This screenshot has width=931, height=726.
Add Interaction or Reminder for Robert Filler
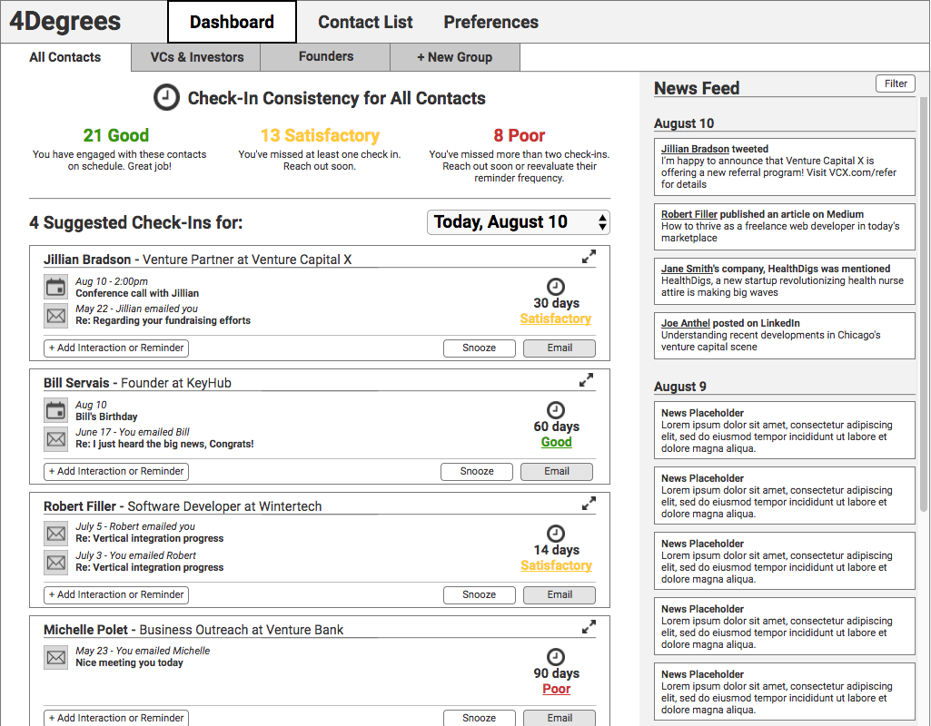pos(116,595)
